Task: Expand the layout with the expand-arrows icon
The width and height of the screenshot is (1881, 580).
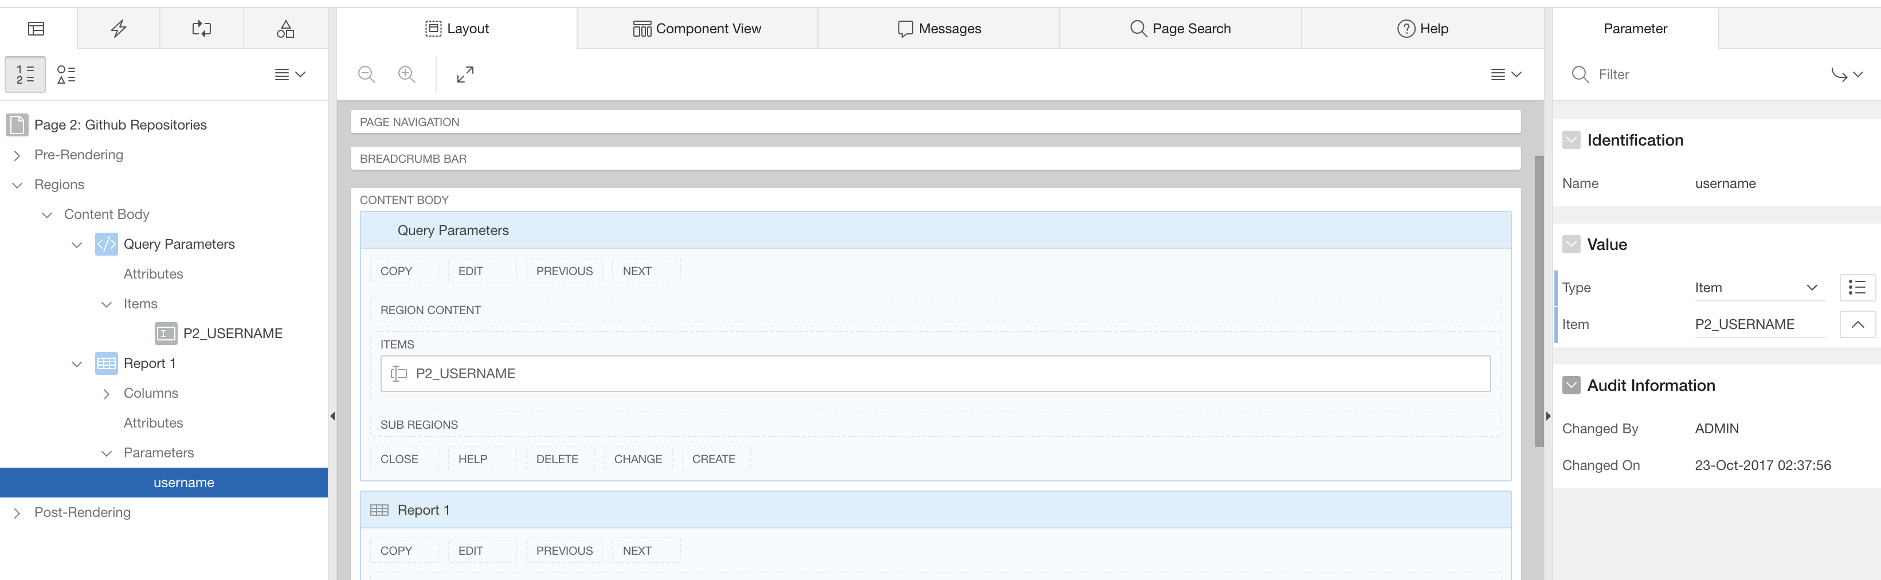Action: point(465,75)
